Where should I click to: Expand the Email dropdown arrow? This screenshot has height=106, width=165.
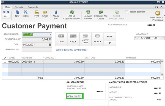(x=45, y=18)
